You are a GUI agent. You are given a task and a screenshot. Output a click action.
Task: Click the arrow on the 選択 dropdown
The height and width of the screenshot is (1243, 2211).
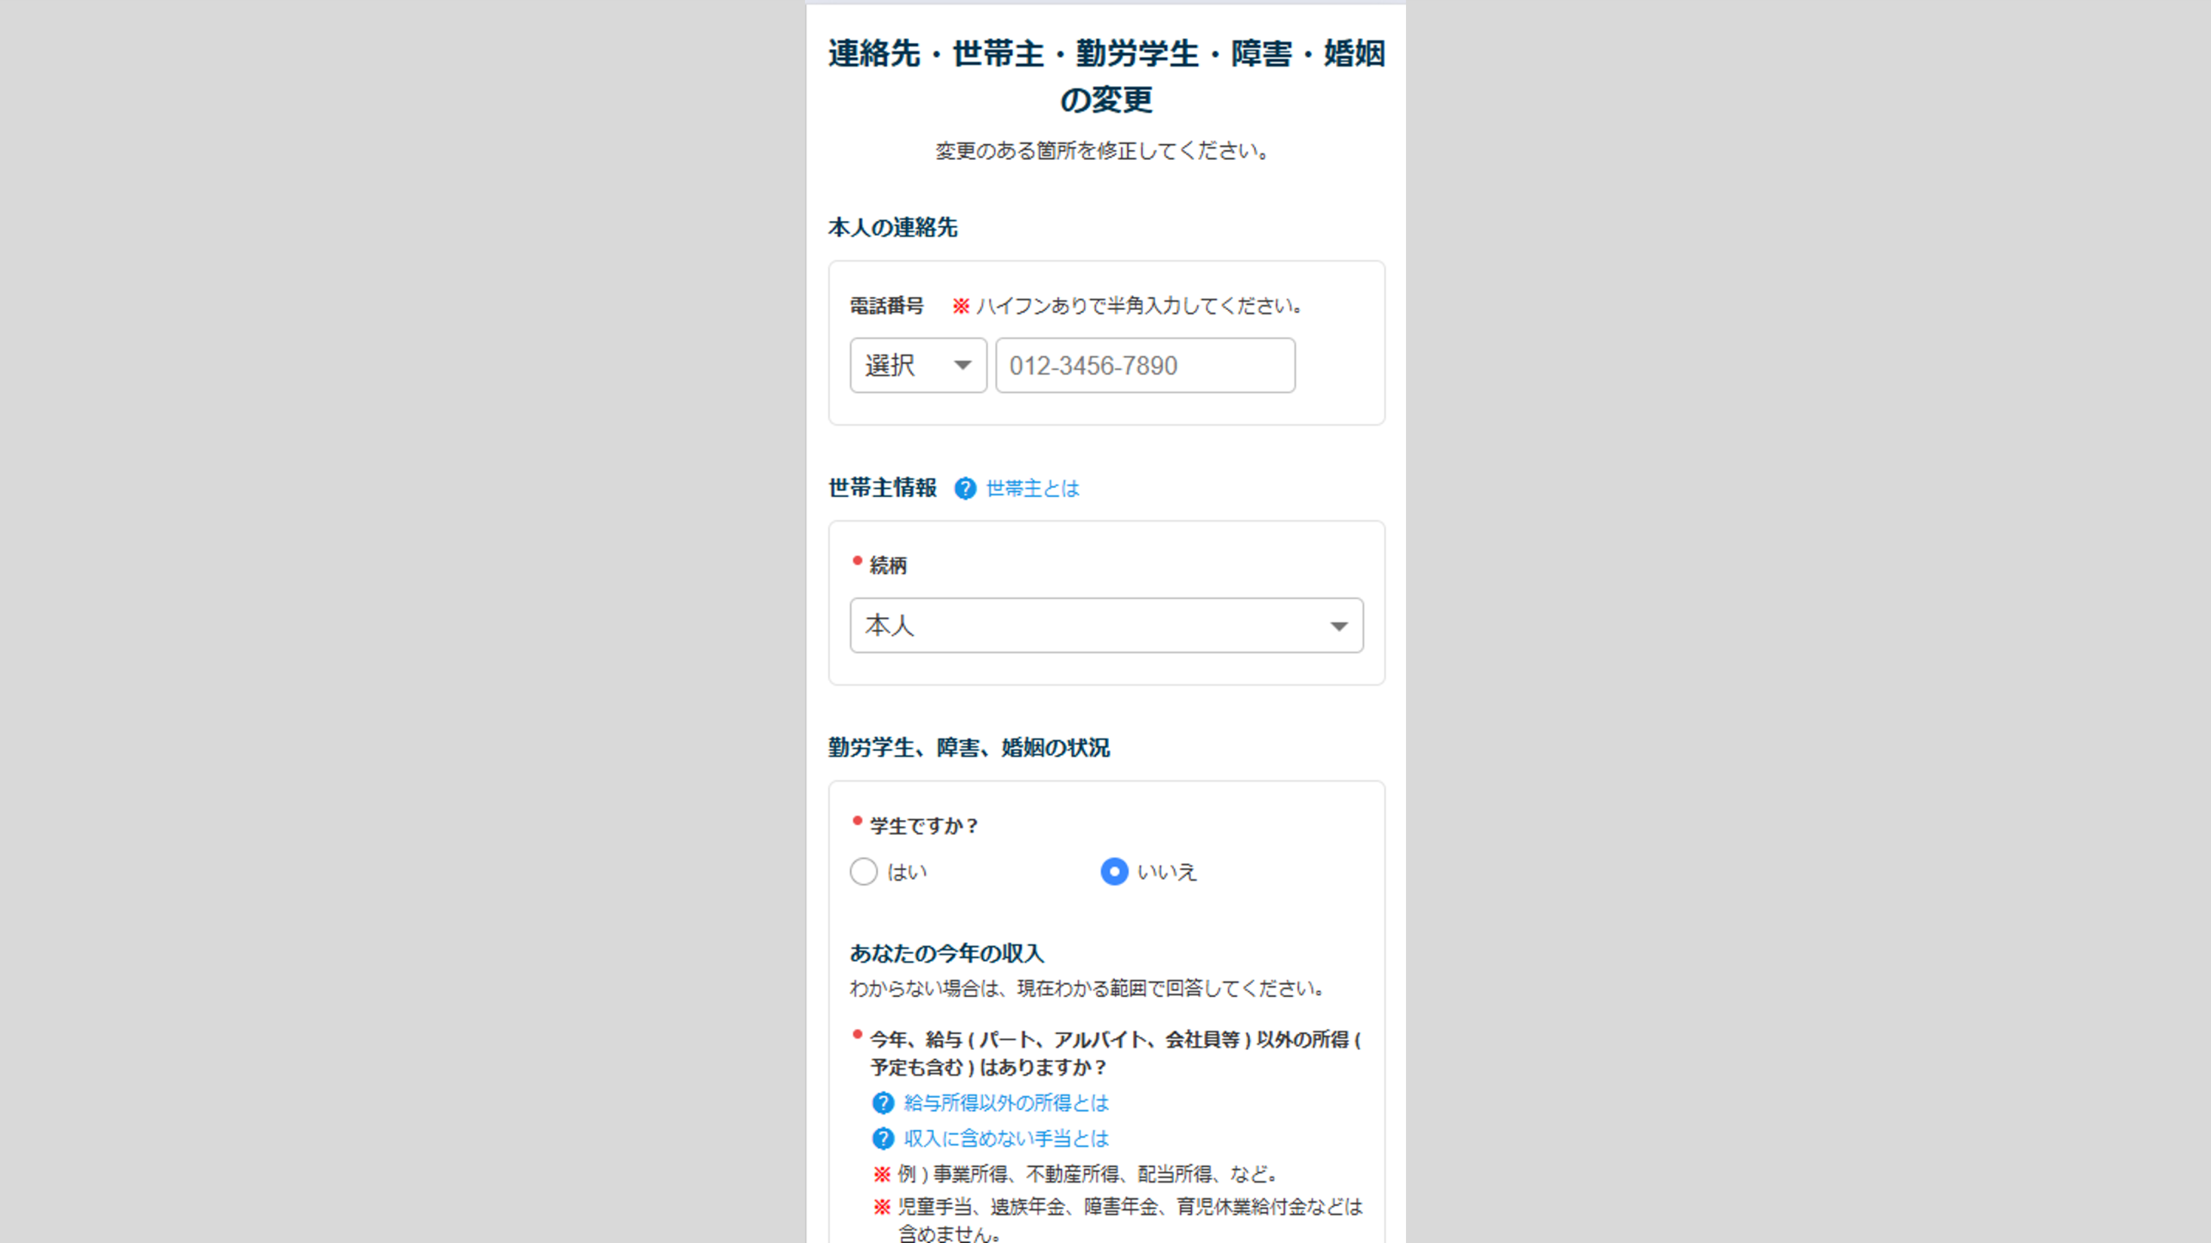pos(962,365)
